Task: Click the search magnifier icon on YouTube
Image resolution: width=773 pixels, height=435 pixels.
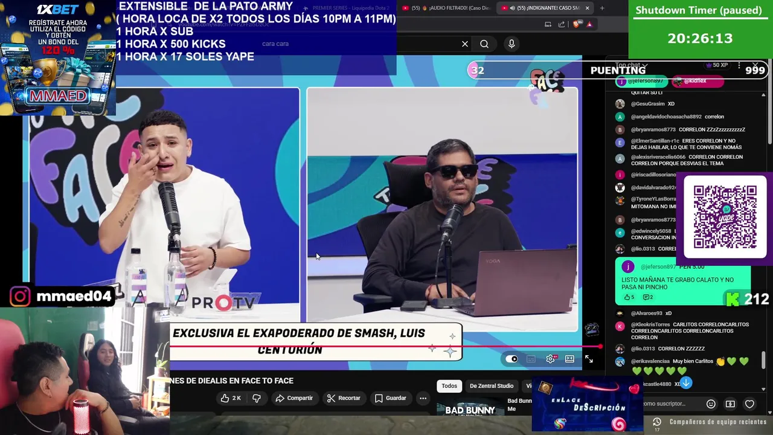Action: (x=484, y=43)
